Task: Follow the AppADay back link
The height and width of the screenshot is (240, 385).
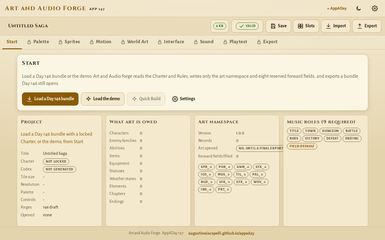Action: [337, 8]
